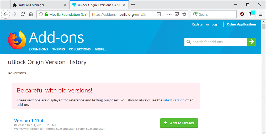Save page to Pocket icon
Screen dimensions: 266x135
pyautogui.click(x=177, y=14)
